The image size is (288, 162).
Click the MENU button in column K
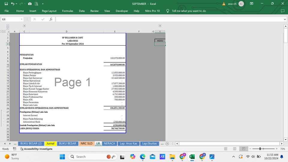pos(160,41)
